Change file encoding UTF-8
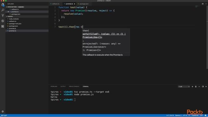This screenshot has height=117, width=208. [x=185, y=115]
